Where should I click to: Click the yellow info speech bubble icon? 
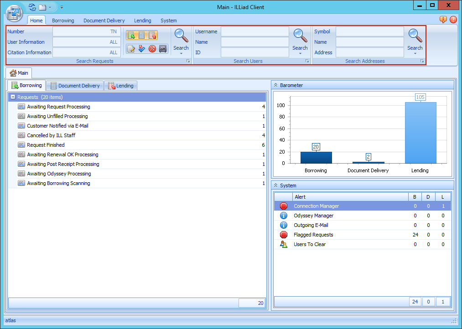443,20
